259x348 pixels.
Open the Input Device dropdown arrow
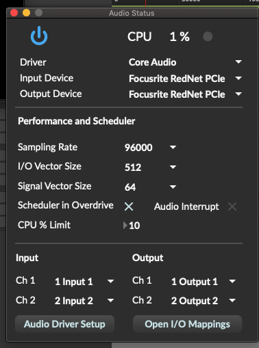coord(238,78)
